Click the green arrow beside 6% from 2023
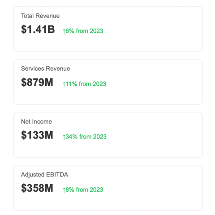Viewport: 215px width, 215px height. (x=64, y=31)
